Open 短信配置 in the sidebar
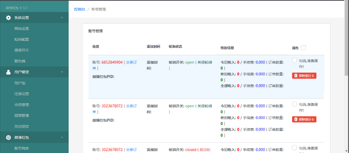Image resolution: width=349 pixels, height=153 pixels. click(x=22, y=39)
